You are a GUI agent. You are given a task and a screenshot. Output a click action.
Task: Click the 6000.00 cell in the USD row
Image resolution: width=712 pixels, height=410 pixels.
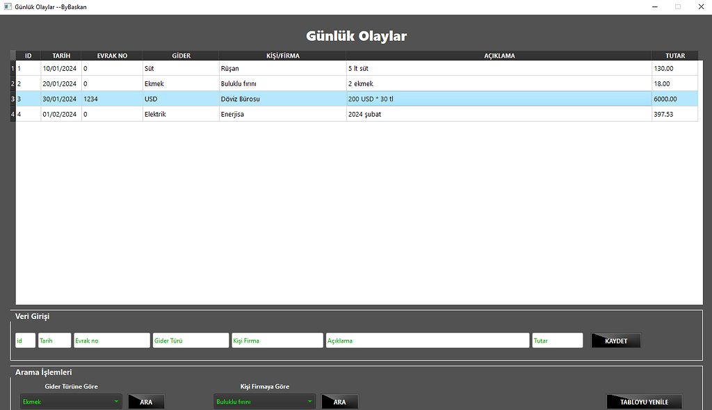point(674,99)
